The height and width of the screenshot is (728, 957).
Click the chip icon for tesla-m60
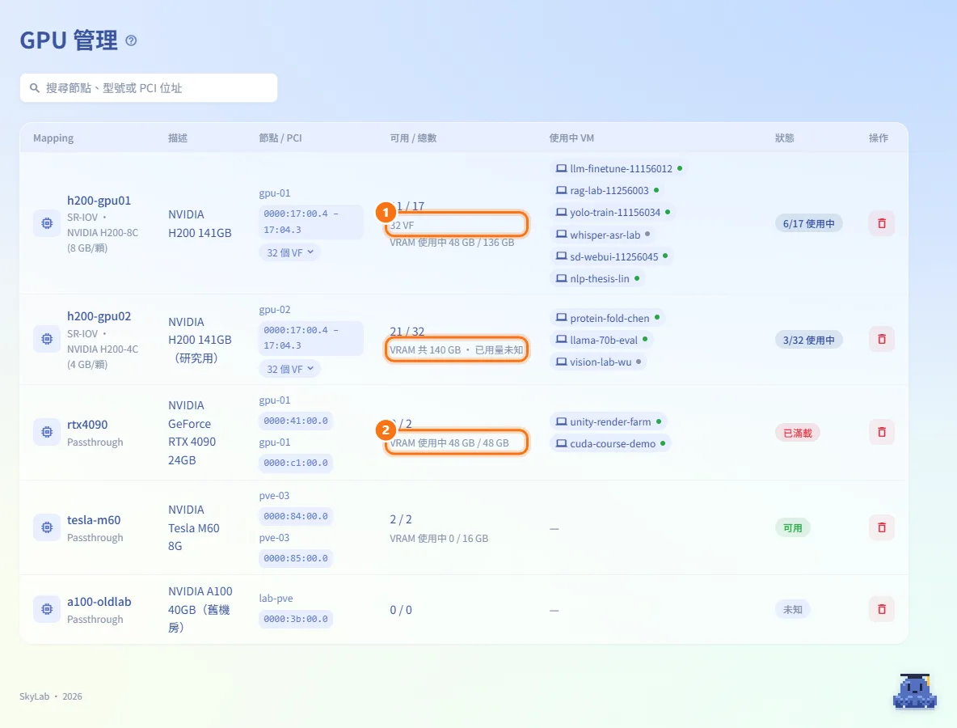coord(47,527)
